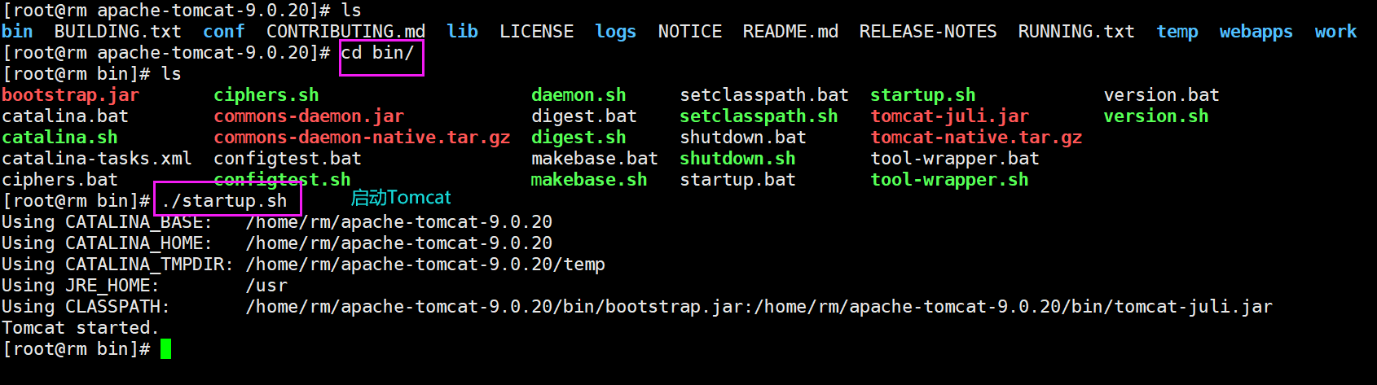The height and width of the screenshot is (385, 1377).
Task: Select red bootstrap.jar in the bin listing
Action: 70,95
